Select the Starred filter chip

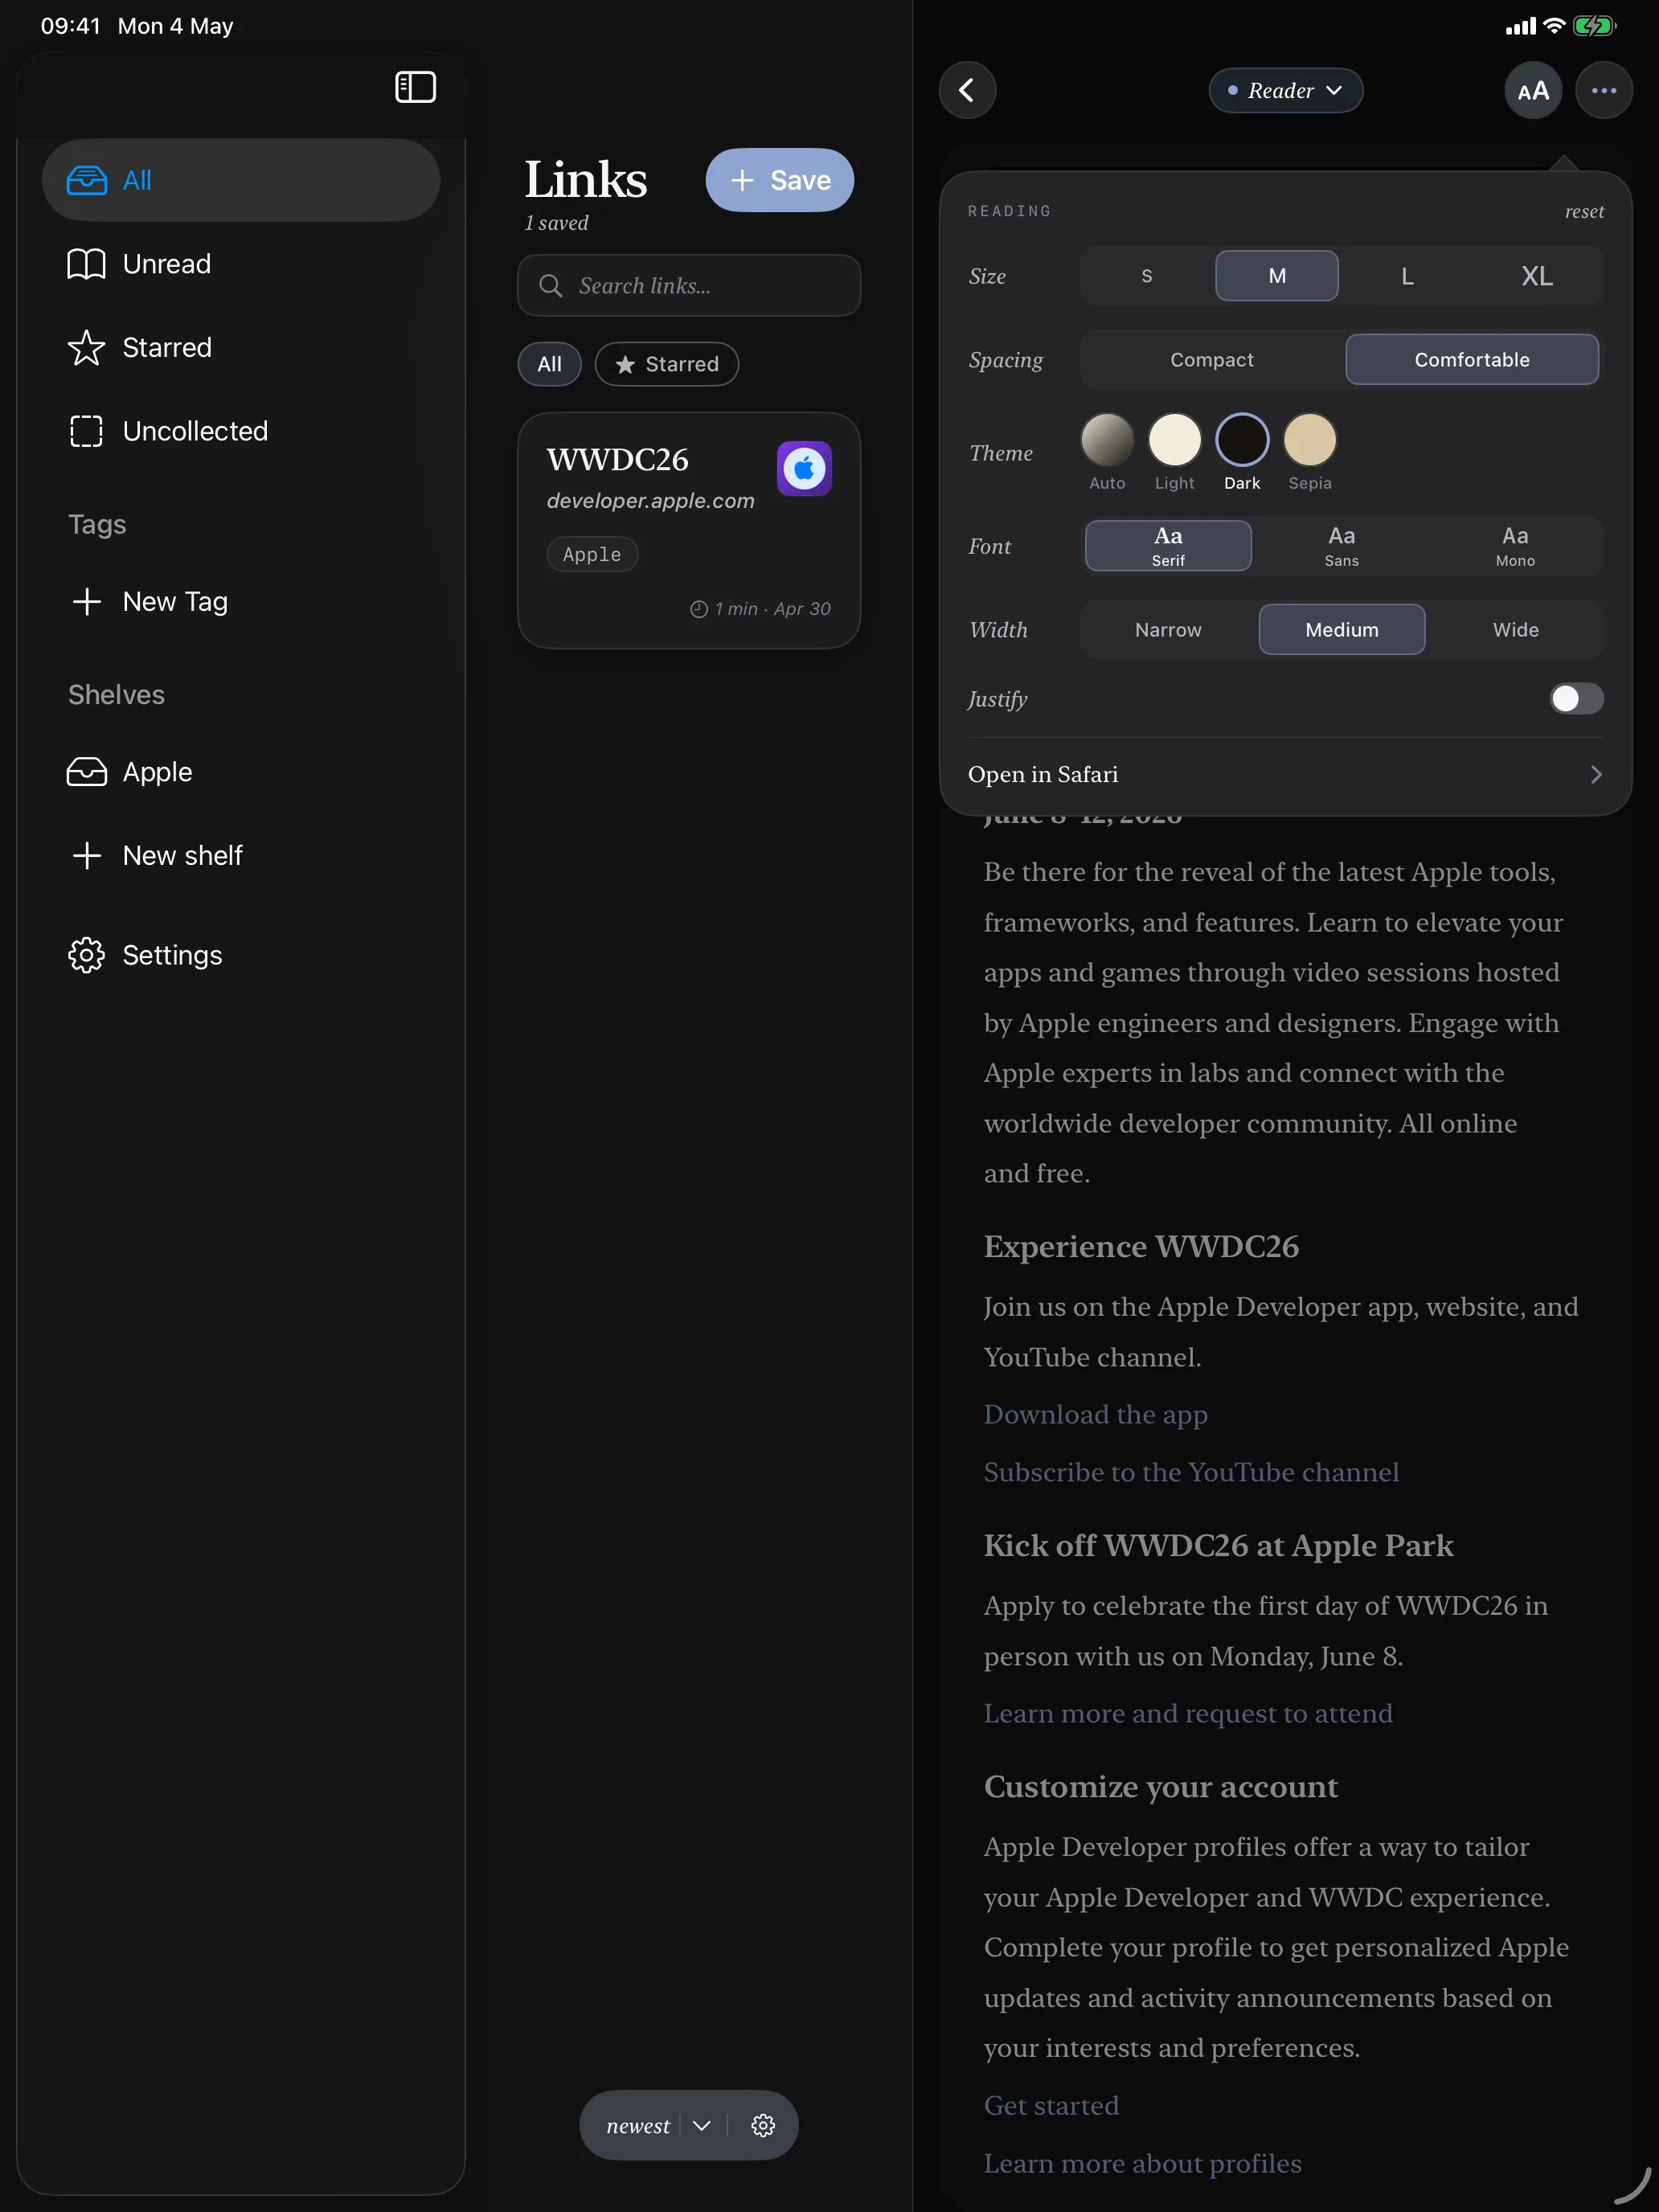coord(667,364)
